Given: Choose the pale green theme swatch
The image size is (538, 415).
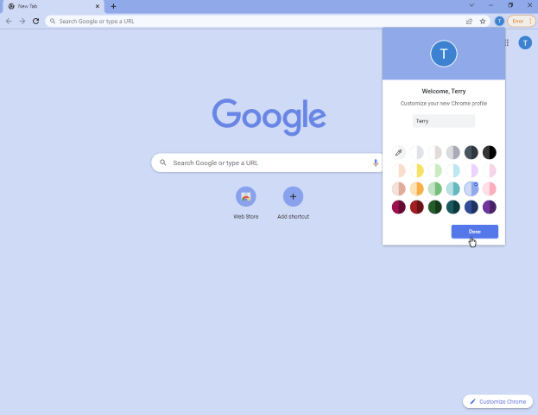Looking at the screenshot, I should 434,170.
